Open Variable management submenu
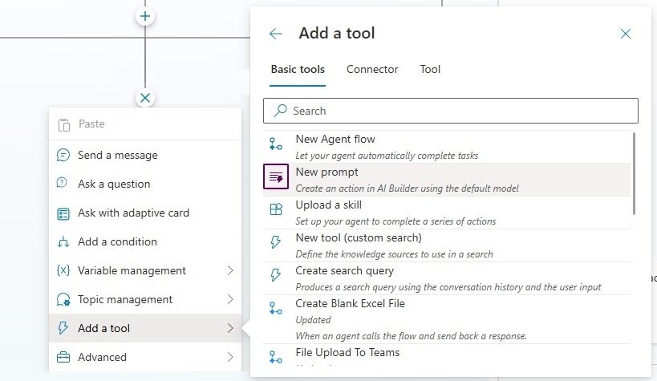 145,271
